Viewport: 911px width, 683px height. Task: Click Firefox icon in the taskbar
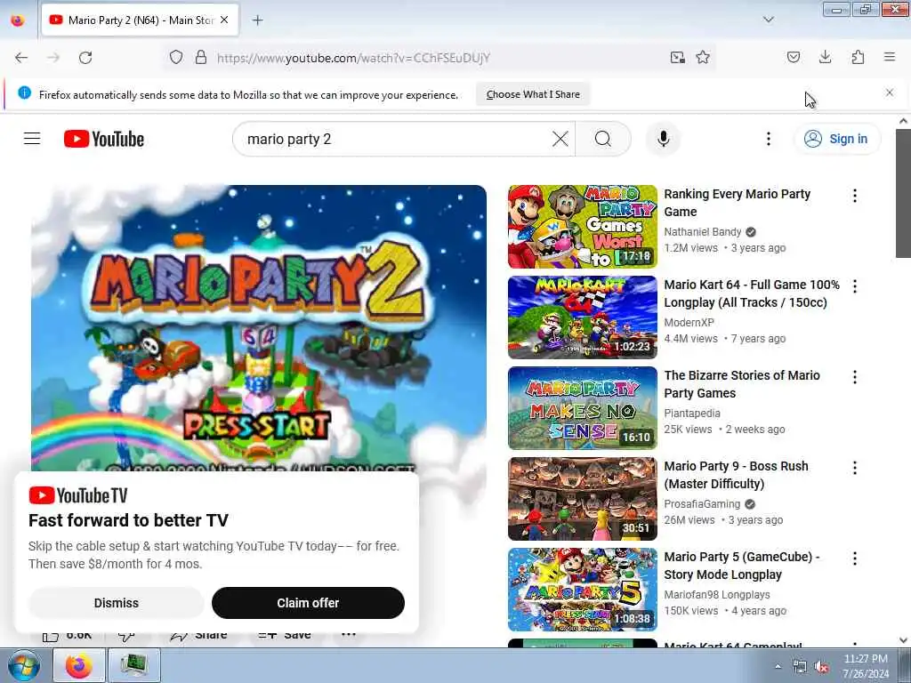point(78,665)
